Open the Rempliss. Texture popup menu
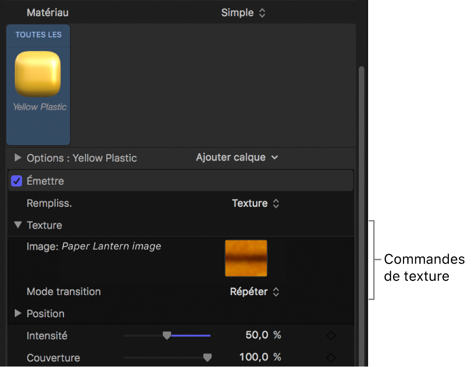The width and height of the screenshot is (473, 367). tap(255, 203)
